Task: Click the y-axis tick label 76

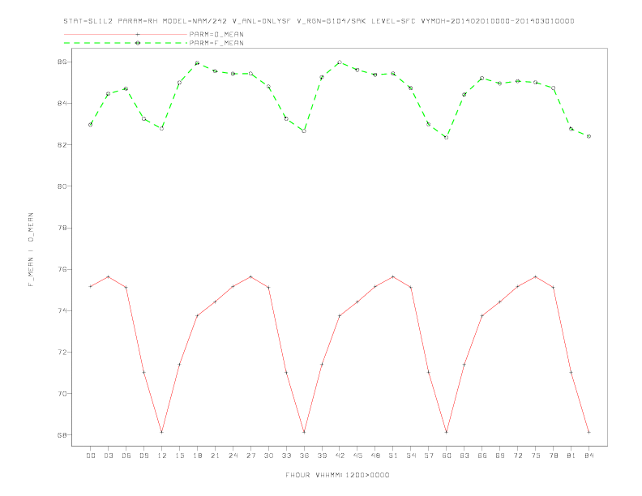Action: (62, 269)
